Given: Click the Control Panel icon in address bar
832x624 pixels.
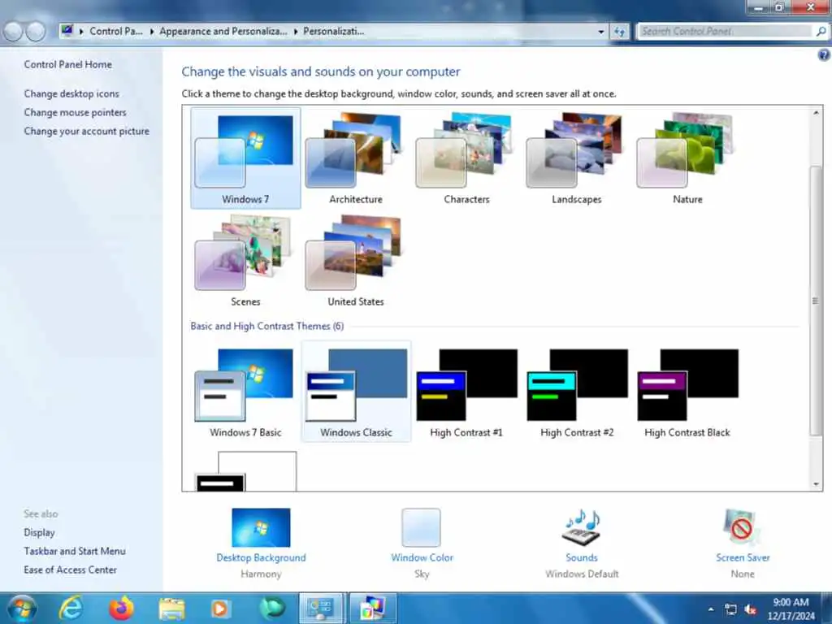Looking at the screenshot, I should pos(67,31).
